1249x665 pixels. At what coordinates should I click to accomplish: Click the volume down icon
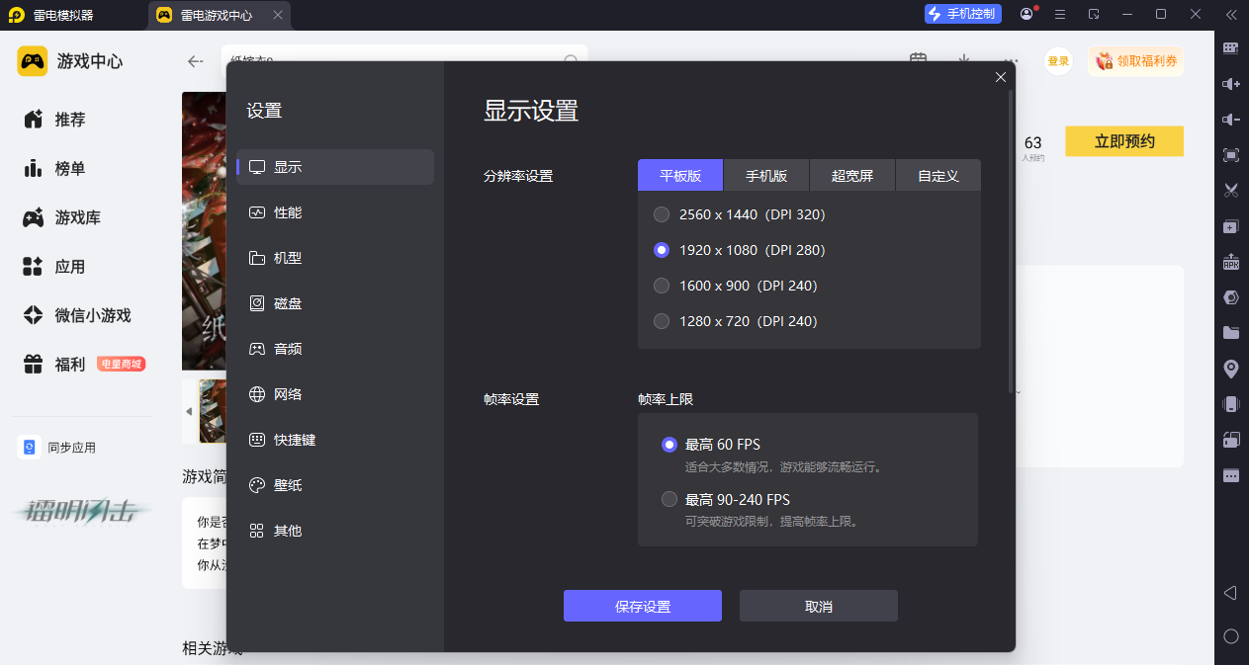pyautogui.click(x=1231, y=120)
